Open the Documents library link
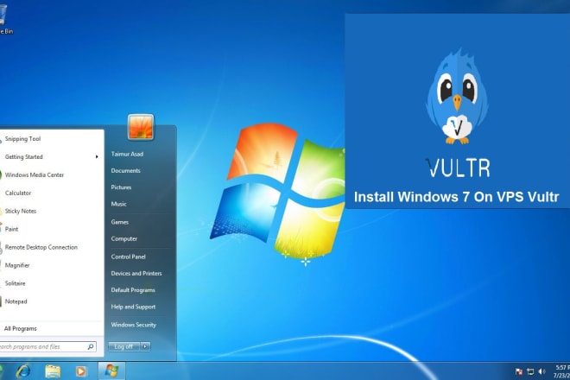 (x=126, y=170)
